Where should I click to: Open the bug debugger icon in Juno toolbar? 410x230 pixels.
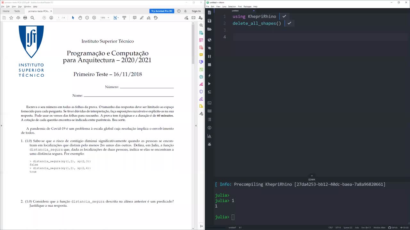point(209,144)
